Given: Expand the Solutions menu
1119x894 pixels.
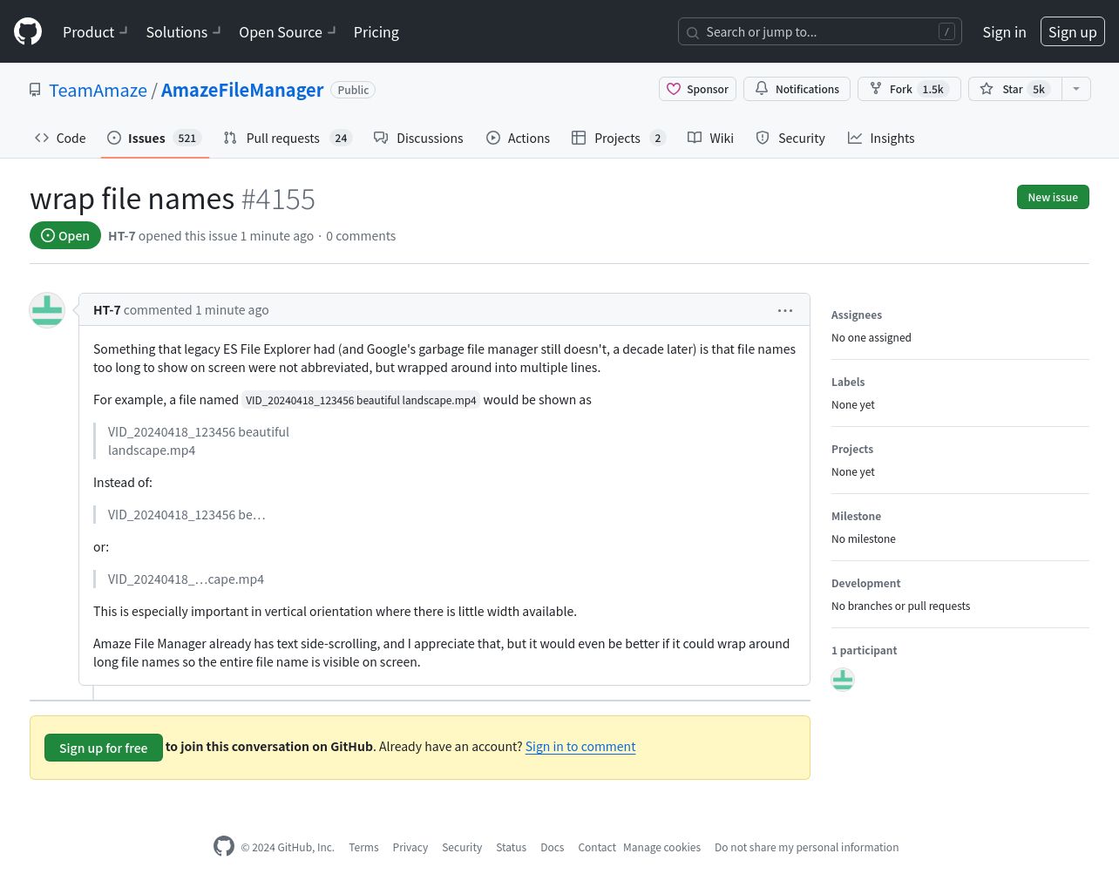Looking at the screenshot, I should pos(183,32).
